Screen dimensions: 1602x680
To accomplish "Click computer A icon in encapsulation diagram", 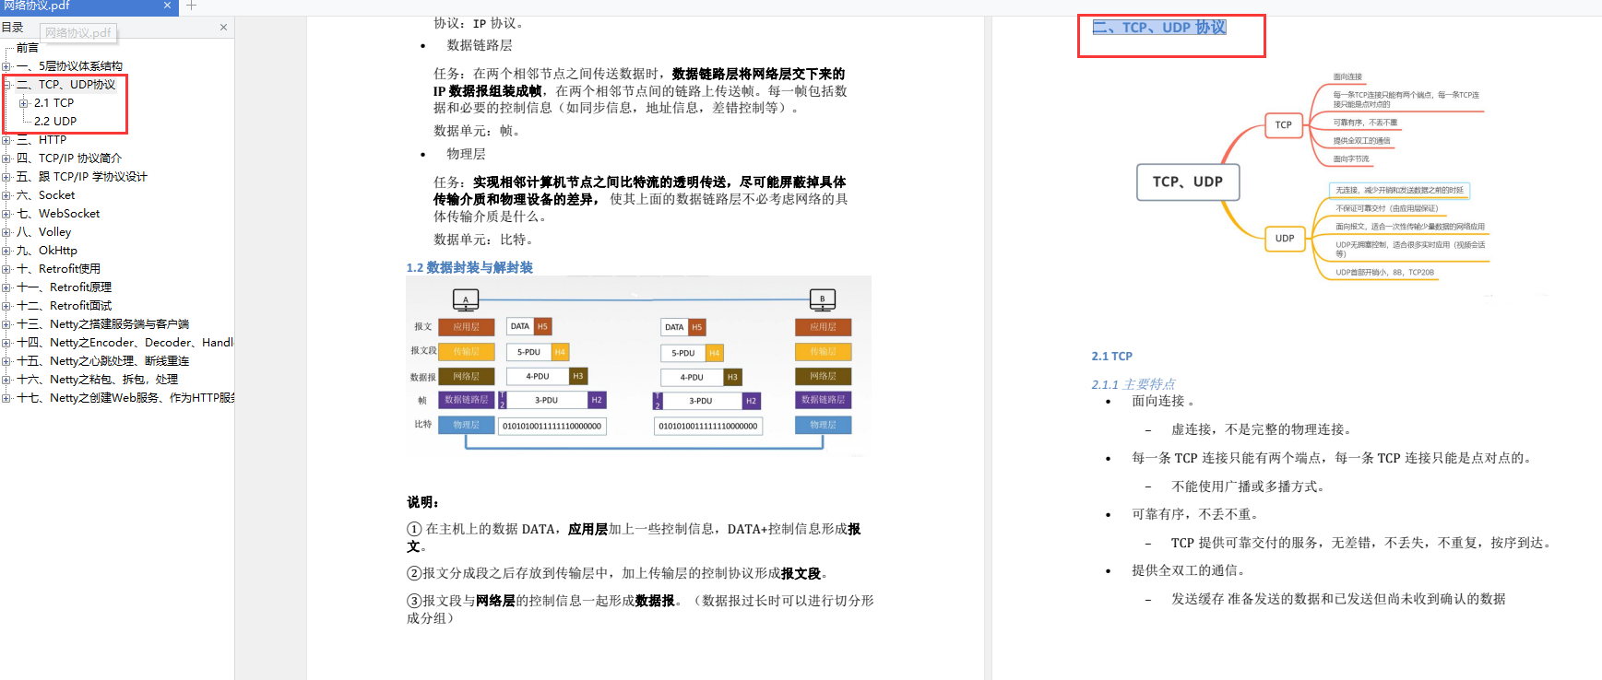I will tap(466, 299).
